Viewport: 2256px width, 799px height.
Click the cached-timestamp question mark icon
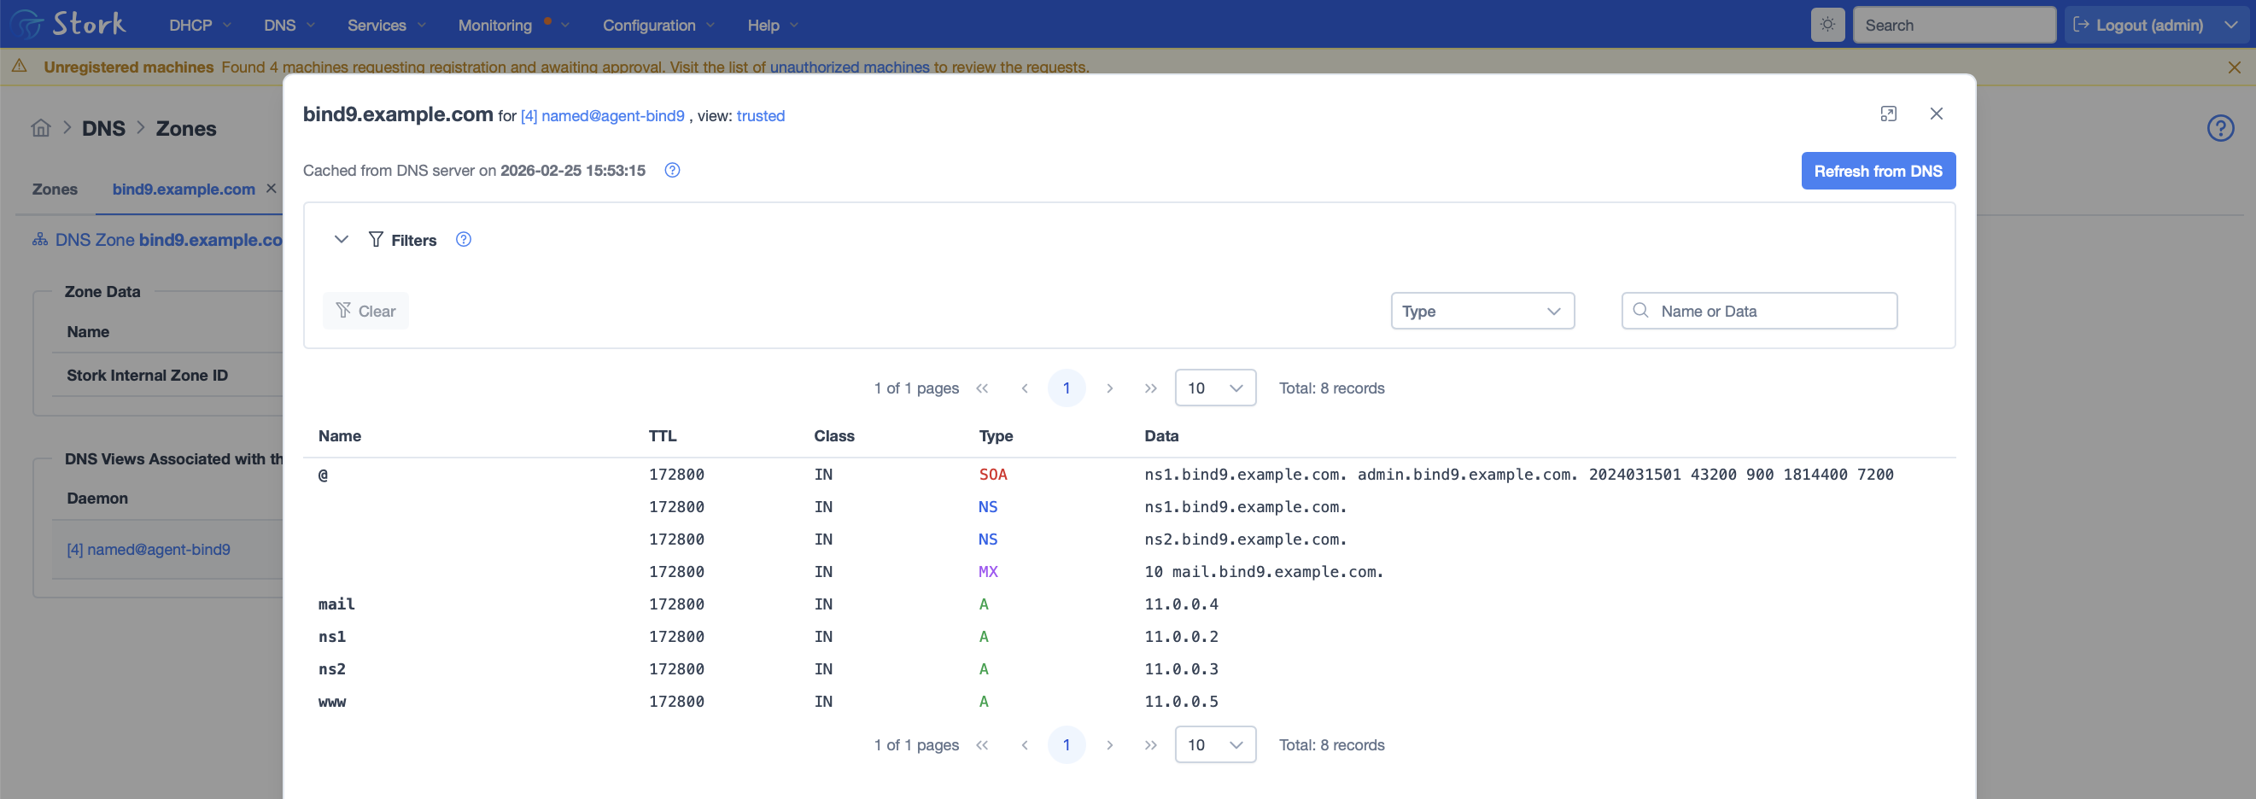[672, 170]
